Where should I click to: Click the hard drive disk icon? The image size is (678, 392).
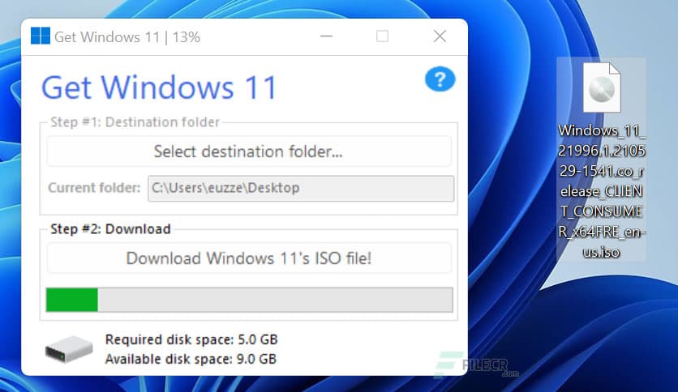click(x=69, y=349)
